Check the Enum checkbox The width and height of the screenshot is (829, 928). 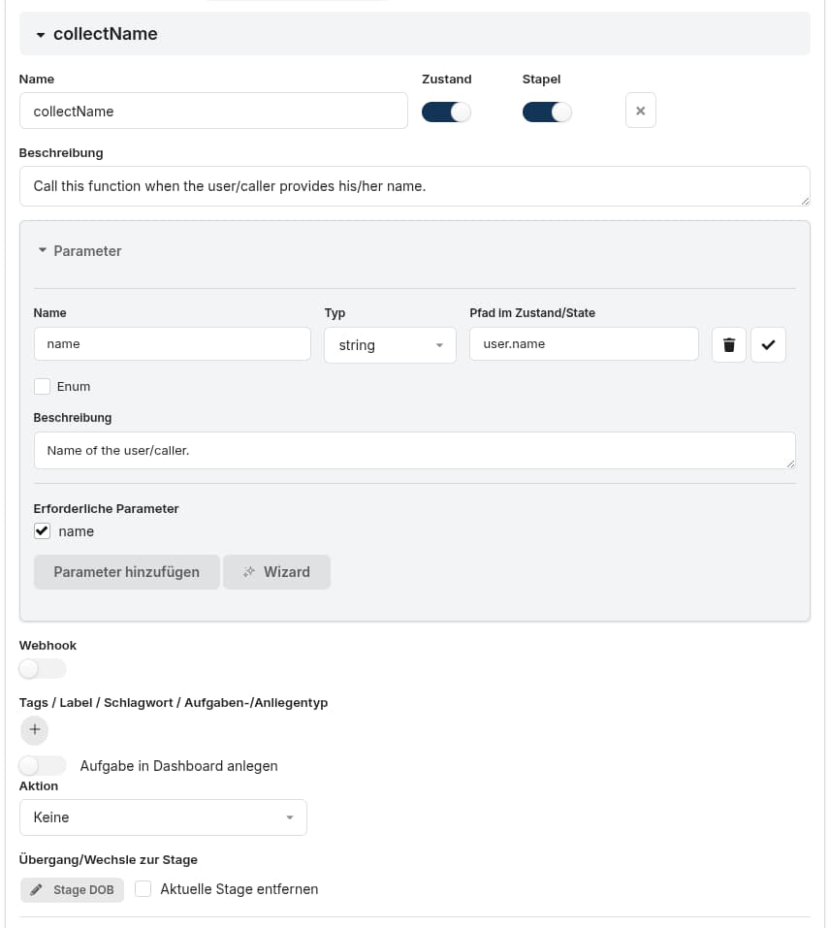pos(42,386)
